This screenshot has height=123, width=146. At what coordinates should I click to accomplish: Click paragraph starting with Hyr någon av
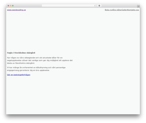point(40,60)
